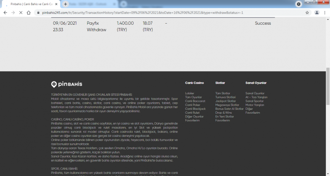This screenshot has width=330, height=176.
Task: View site security lock info
Action: 38,13
